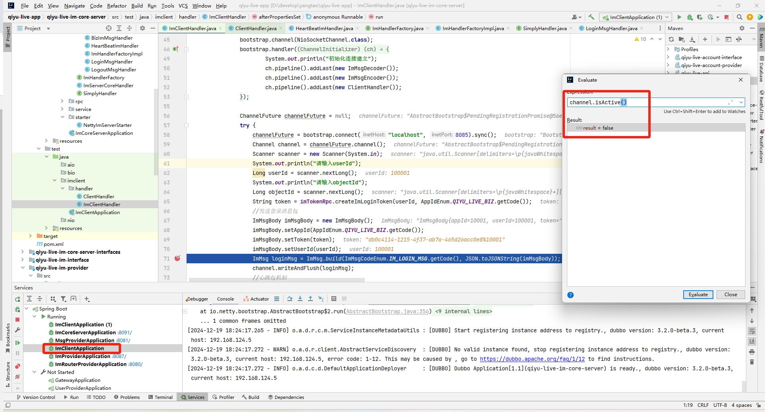Click the Evaluate button
Viewport: 765px width, 412px height.
point(698,295)
